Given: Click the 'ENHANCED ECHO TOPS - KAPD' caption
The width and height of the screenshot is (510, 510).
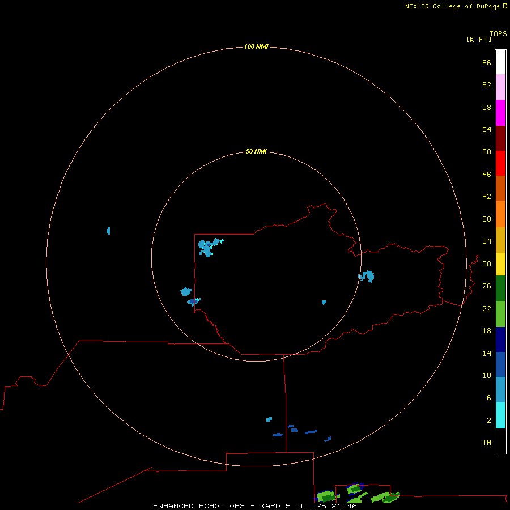Looking at the screenshot, I should 217,506.
